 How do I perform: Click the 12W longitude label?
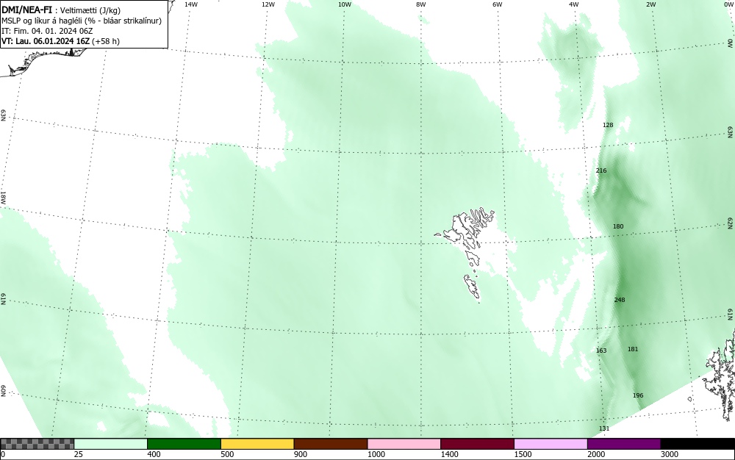point(268,4)
